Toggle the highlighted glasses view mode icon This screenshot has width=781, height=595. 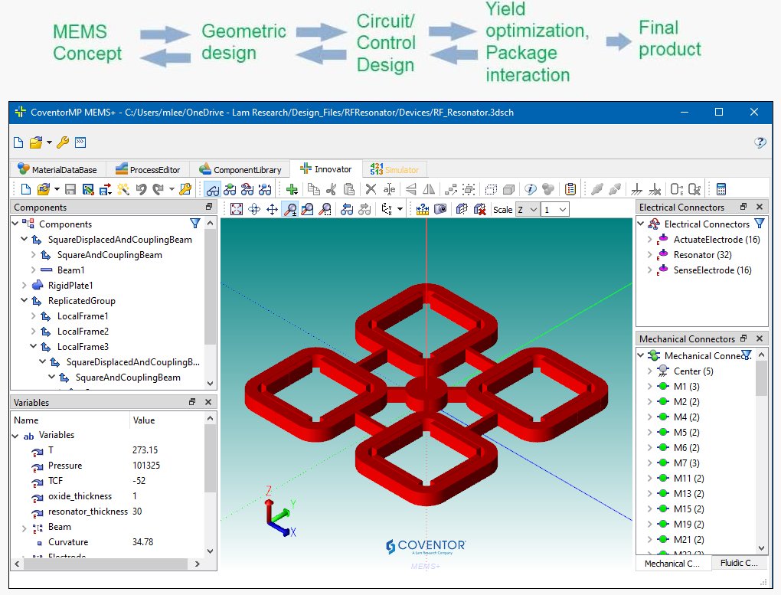(213, 189)
